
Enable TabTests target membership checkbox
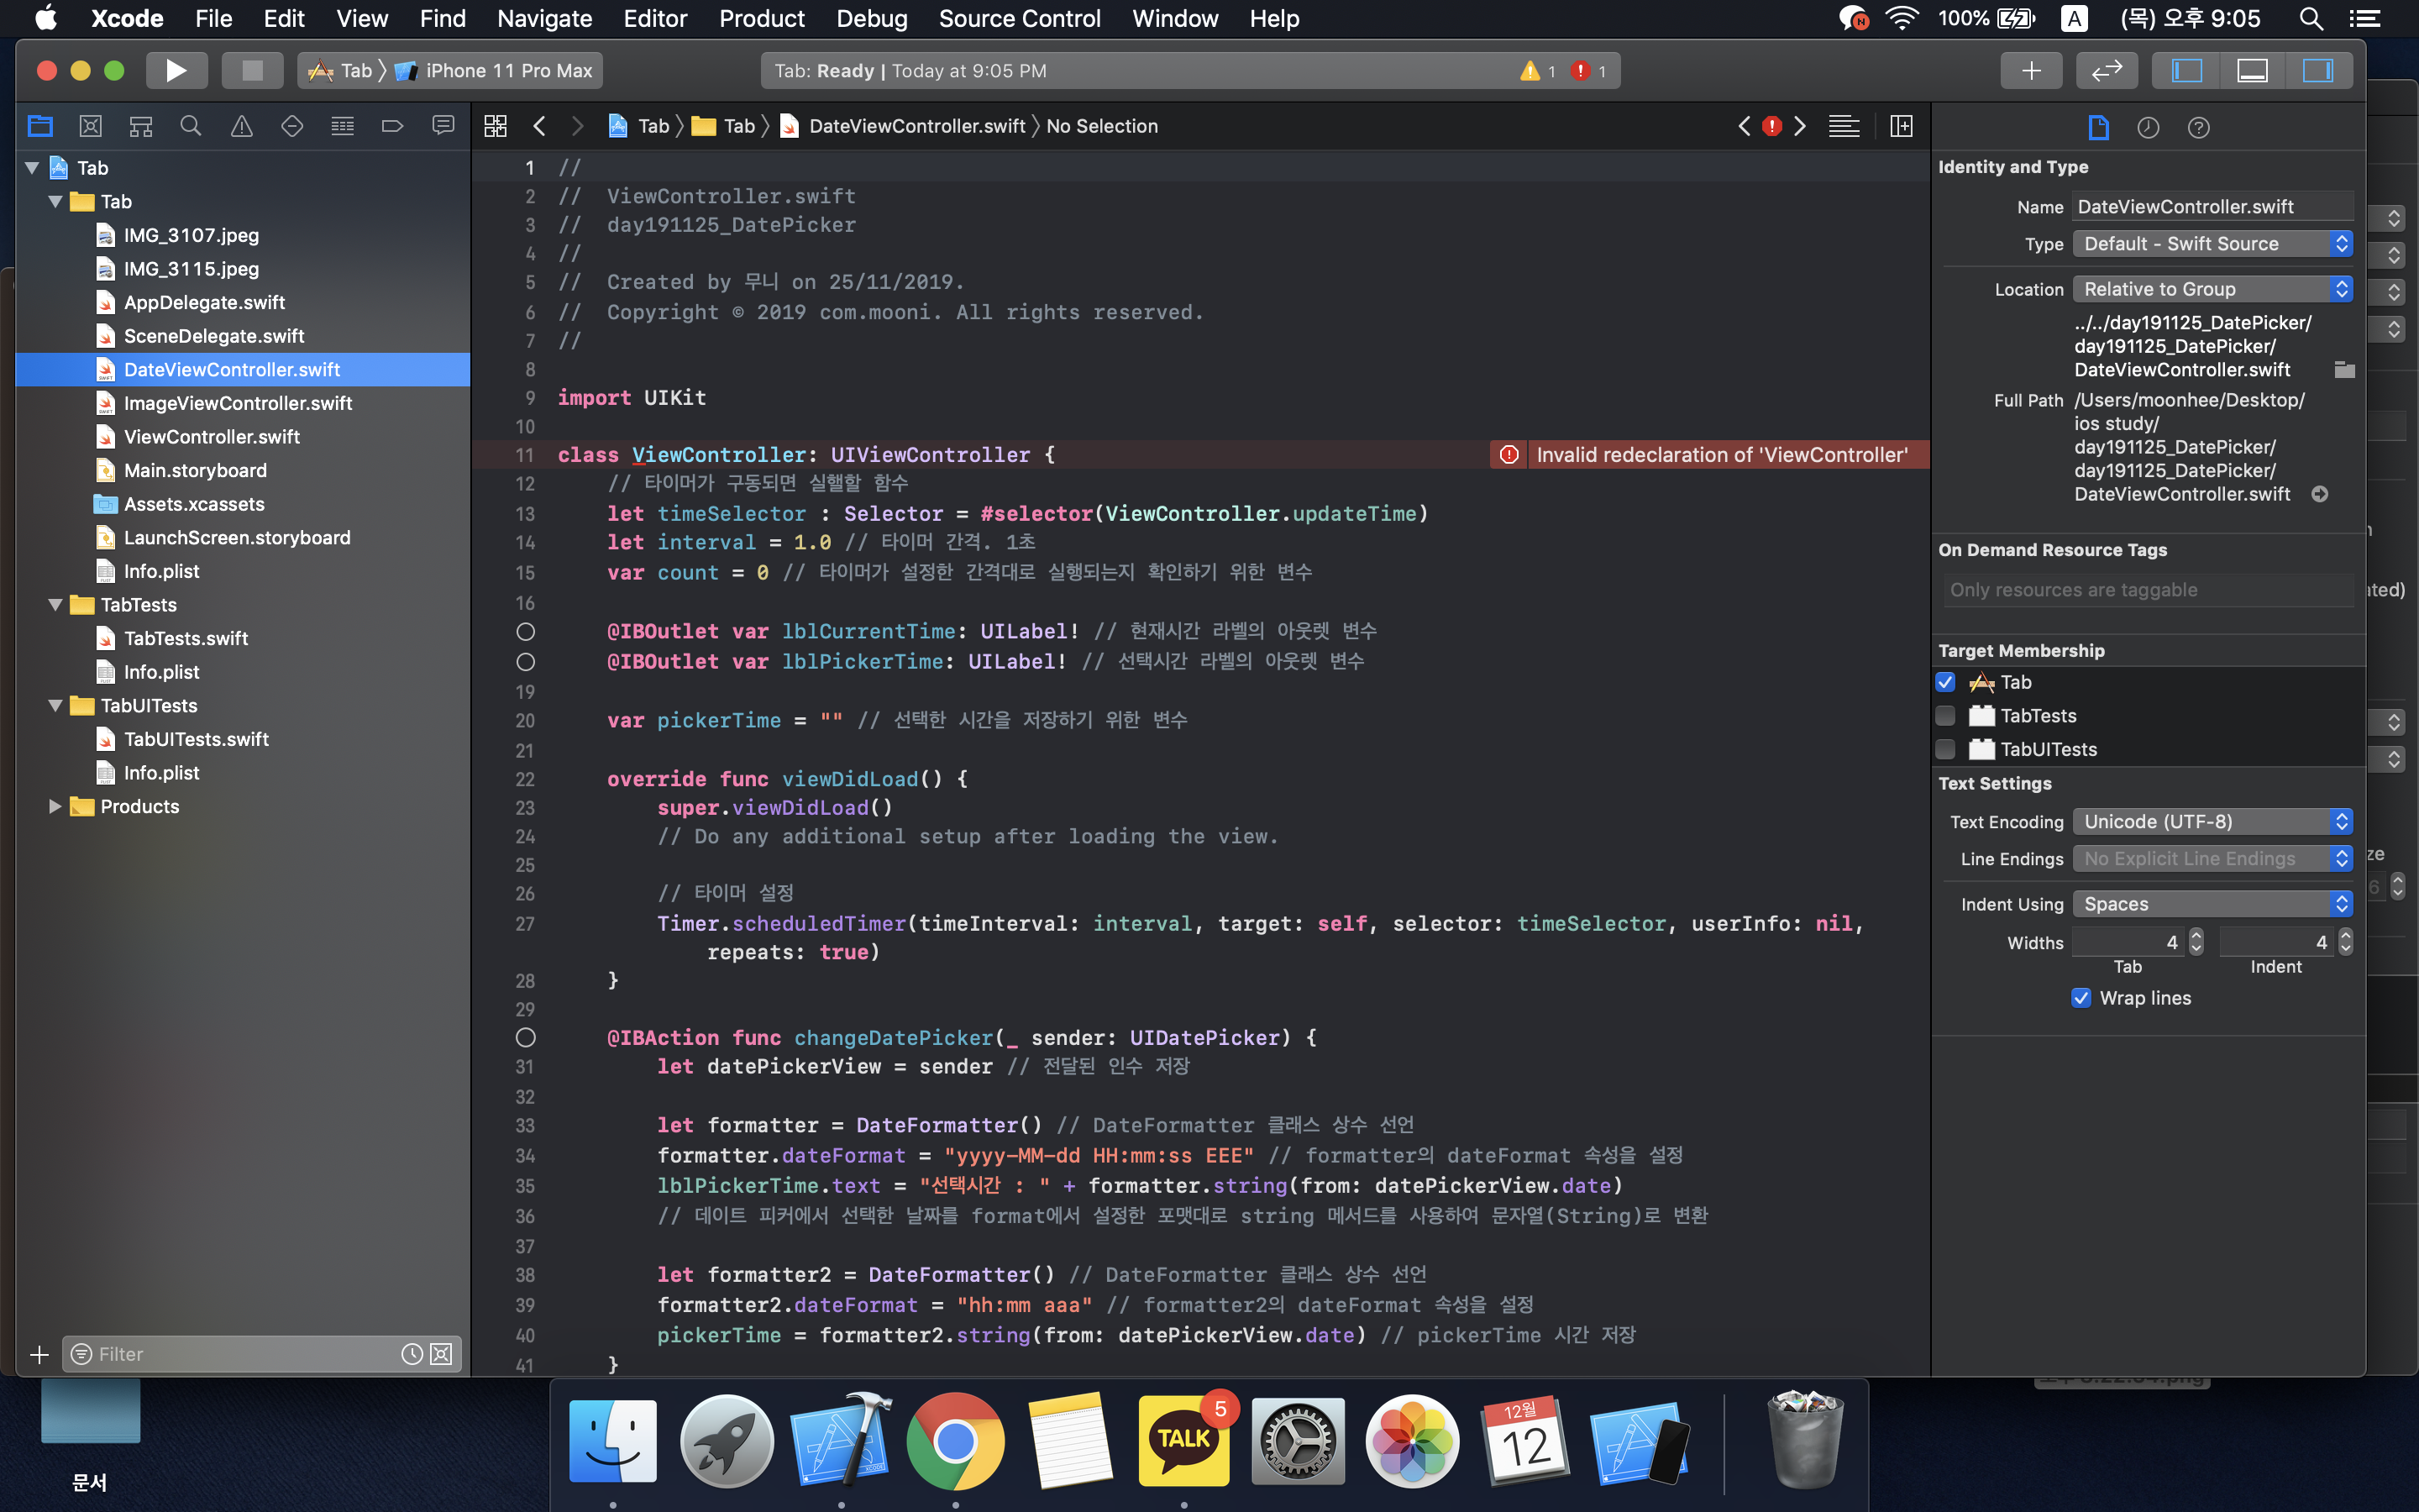tap(1945, 716)
